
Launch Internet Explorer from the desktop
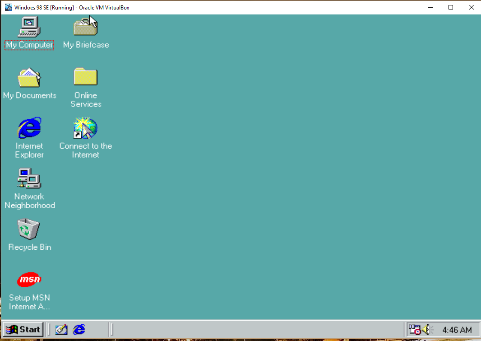[x=29, y=127]
